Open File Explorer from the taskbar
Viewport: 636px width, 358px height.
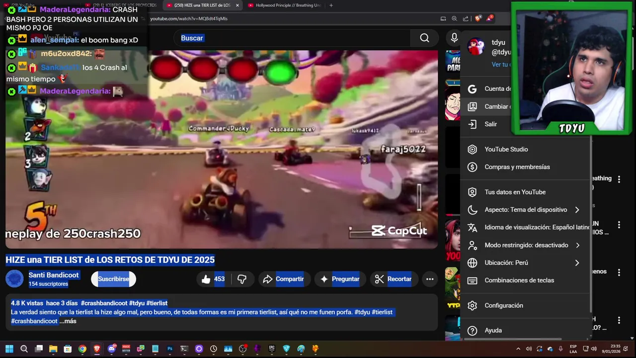point(53,349)
